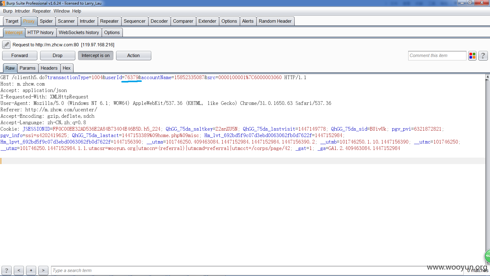Open the main Options tab
Viewport: 490px width, 276px height.
(x=229, y=21)
